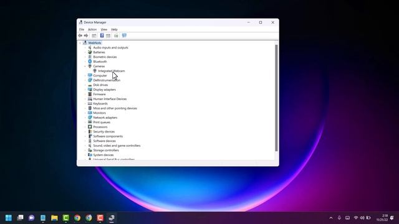Open the View menu
The height and width of the screenshot is (224, 399).
click(x=104, y=29)
